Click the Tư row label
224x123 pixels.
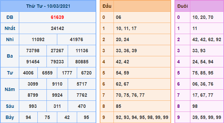(x=10, y=73)
